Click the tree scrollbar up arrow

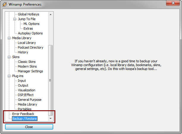click(x=50, y=14)
